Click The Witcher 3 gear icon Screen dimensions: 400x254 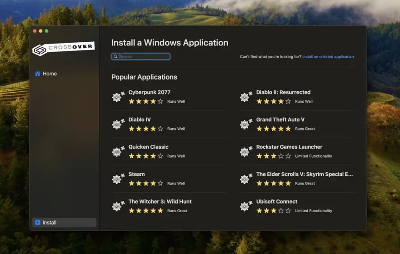[x=118, y=206]
